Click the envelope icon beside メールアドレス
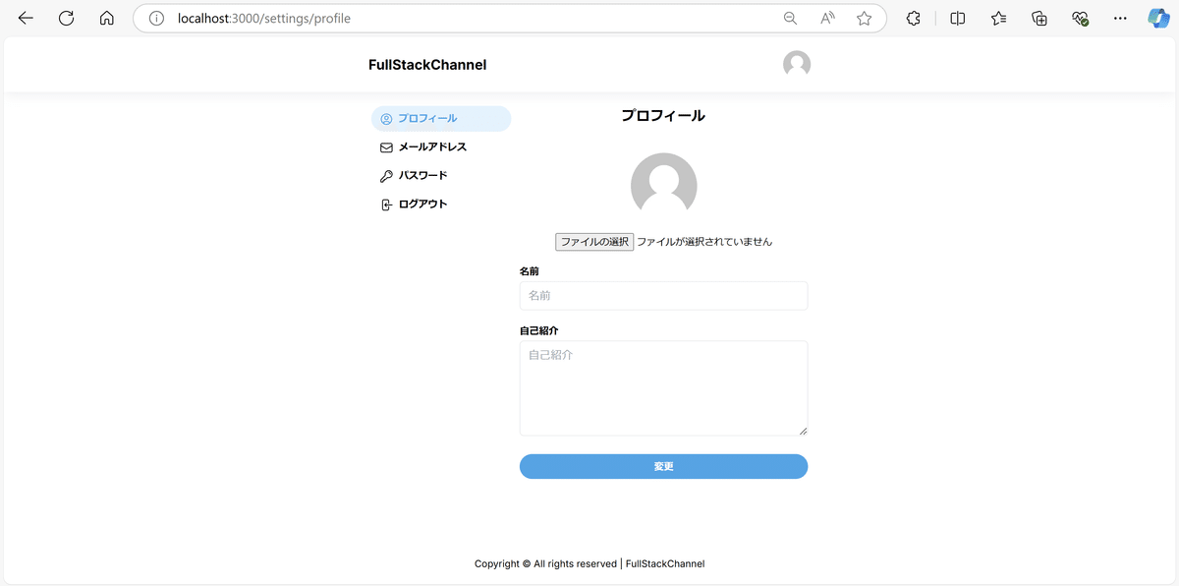 click(x=386, y=147)
